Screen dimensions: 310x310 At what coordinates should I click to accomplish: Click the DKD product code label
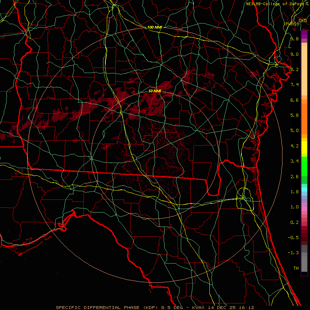[302, 21]
